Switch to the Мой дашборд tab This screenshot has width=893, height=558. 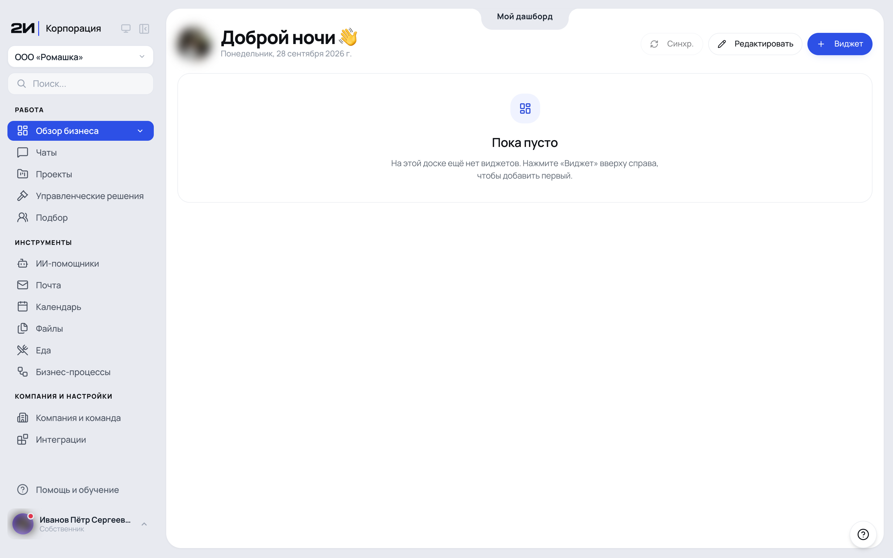[525, 17]
